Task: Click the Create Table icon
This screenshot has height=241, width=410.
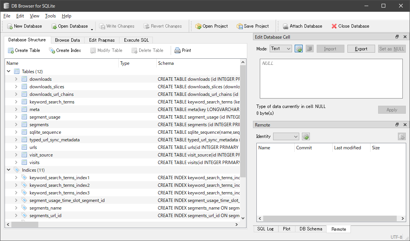Action: click(11, 50)
